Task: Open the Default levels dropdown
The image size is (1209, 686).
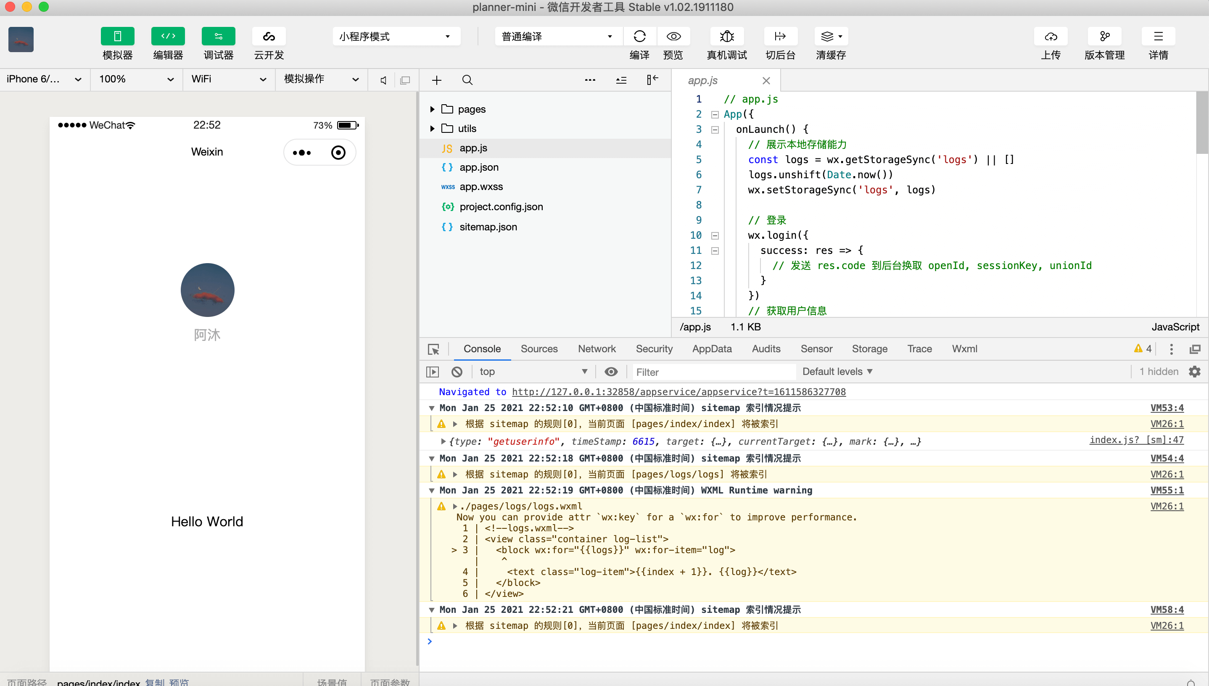Action: 837,372
